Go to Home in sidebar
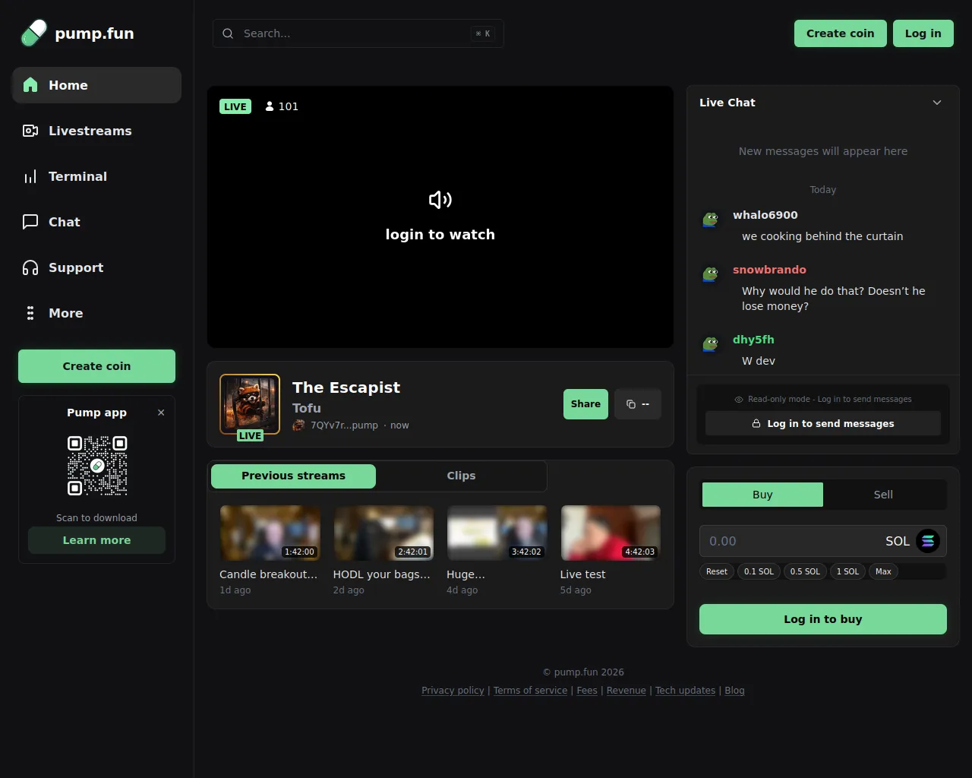 (96, 85)
